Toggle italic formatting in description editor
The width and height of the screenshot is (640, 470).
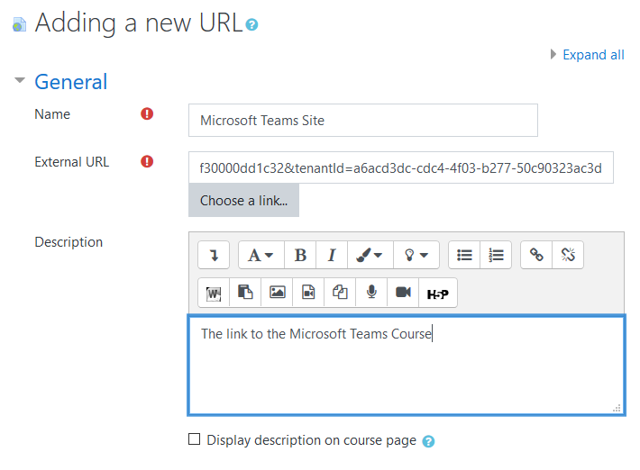click(332, 255)
